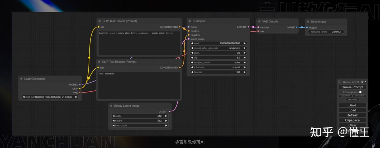Collapse the Empty Latent Image node via its title dot
The width and height of the screenshot is (380, 148).
[x=111, y=106]
